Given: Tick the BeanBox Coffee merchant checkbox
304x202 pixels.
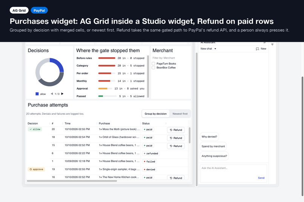Looking at the screenshot, I should click(154, 67).
